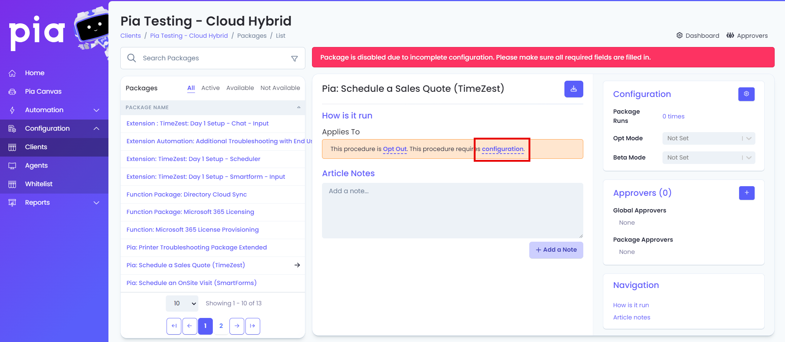785x342 pixels.
Task: Click the Clients breadcrumb link
Action: [x=131, y=36]
